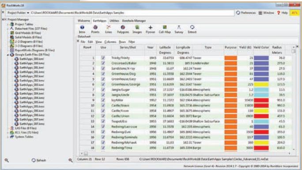Screen dimensions: 302x170
Task: Switch to the Utilities tab
Action: point(114,21)
